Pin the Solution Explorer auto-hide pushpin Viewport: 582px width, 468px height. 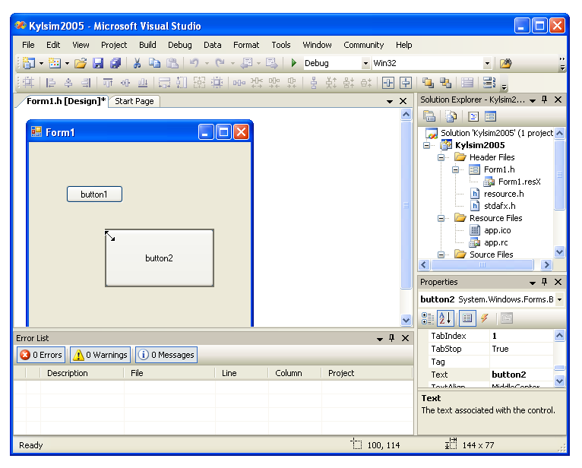tap(545, 100)
